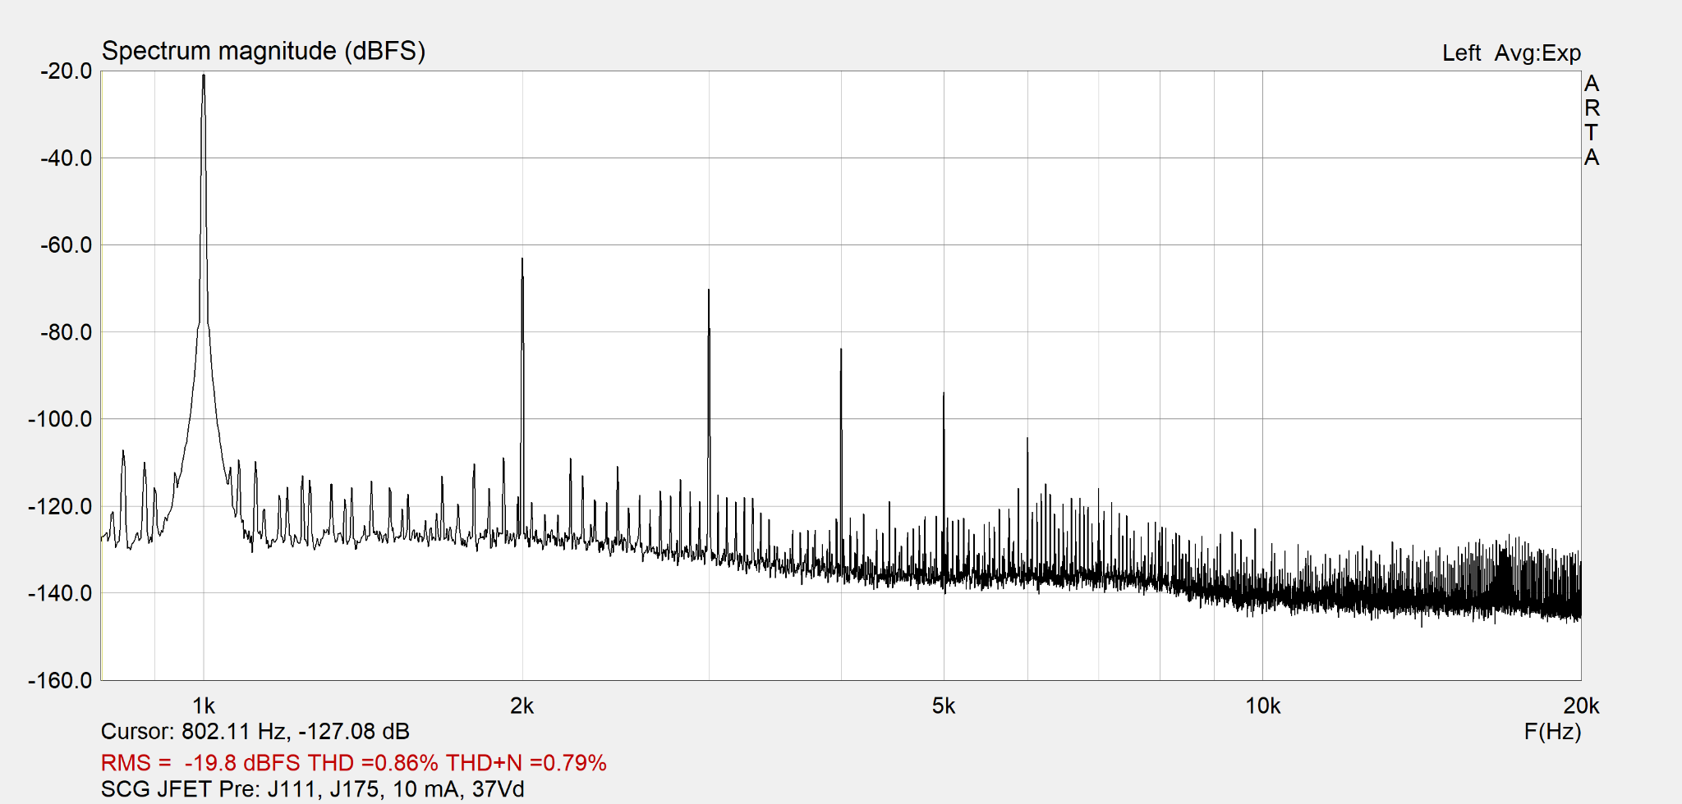Click the 2k frequency axis label

click(x=522, y=706)
